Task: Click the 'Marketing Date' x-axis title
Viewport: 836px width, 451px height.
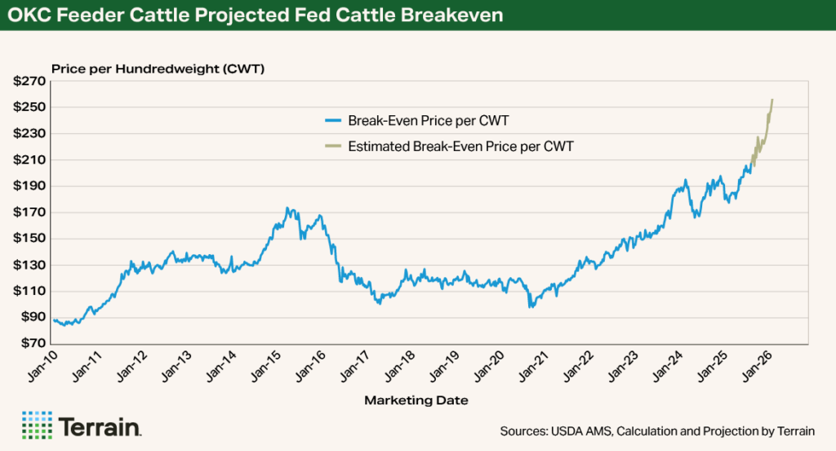Action: point(416,400)
